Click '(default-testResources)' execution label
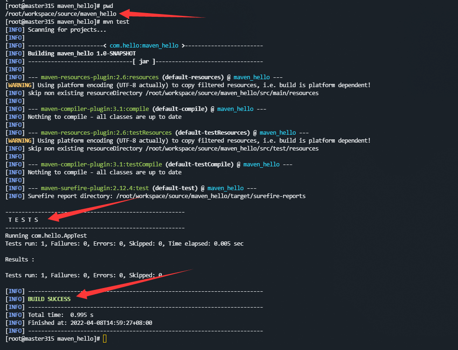Viewport: 458px width, 350px height. point(212,132)
